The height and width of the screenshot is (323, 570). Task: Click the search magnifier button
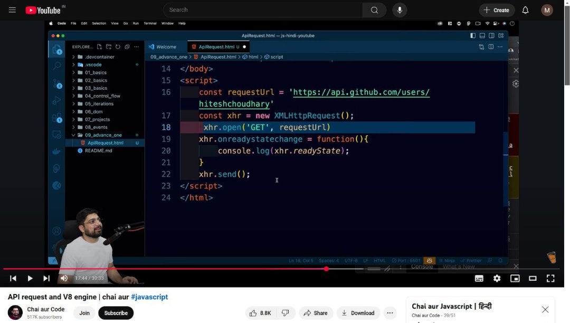pyautogui.click(x=374, y=10)
